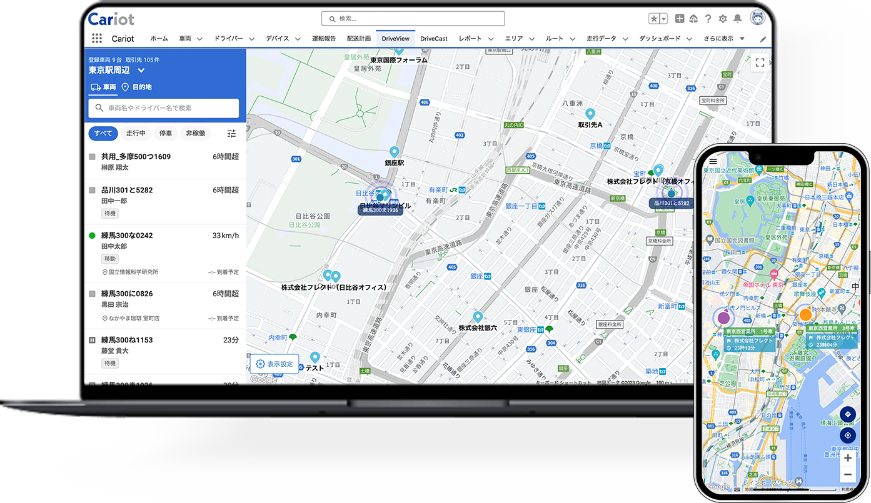Screen dimensions: 871x503
Task: Click the 取引先A map pin
Action: (x=590, y=114)
